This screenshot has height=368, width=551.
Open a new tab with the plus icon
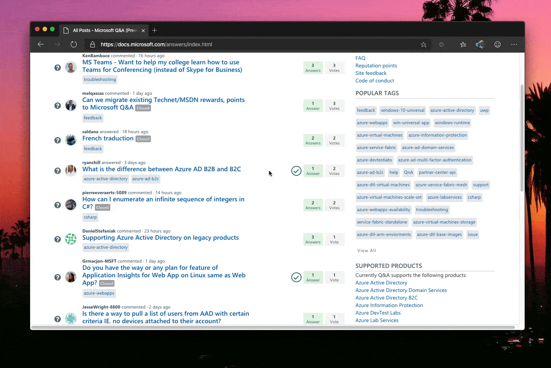pyautogui.click(x=154, y=30)
